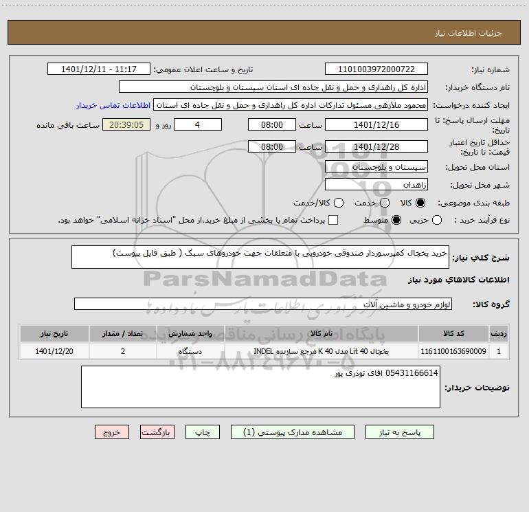Click the خروج exit button
This screenshot has height=512, width=529.
[112, 432]
